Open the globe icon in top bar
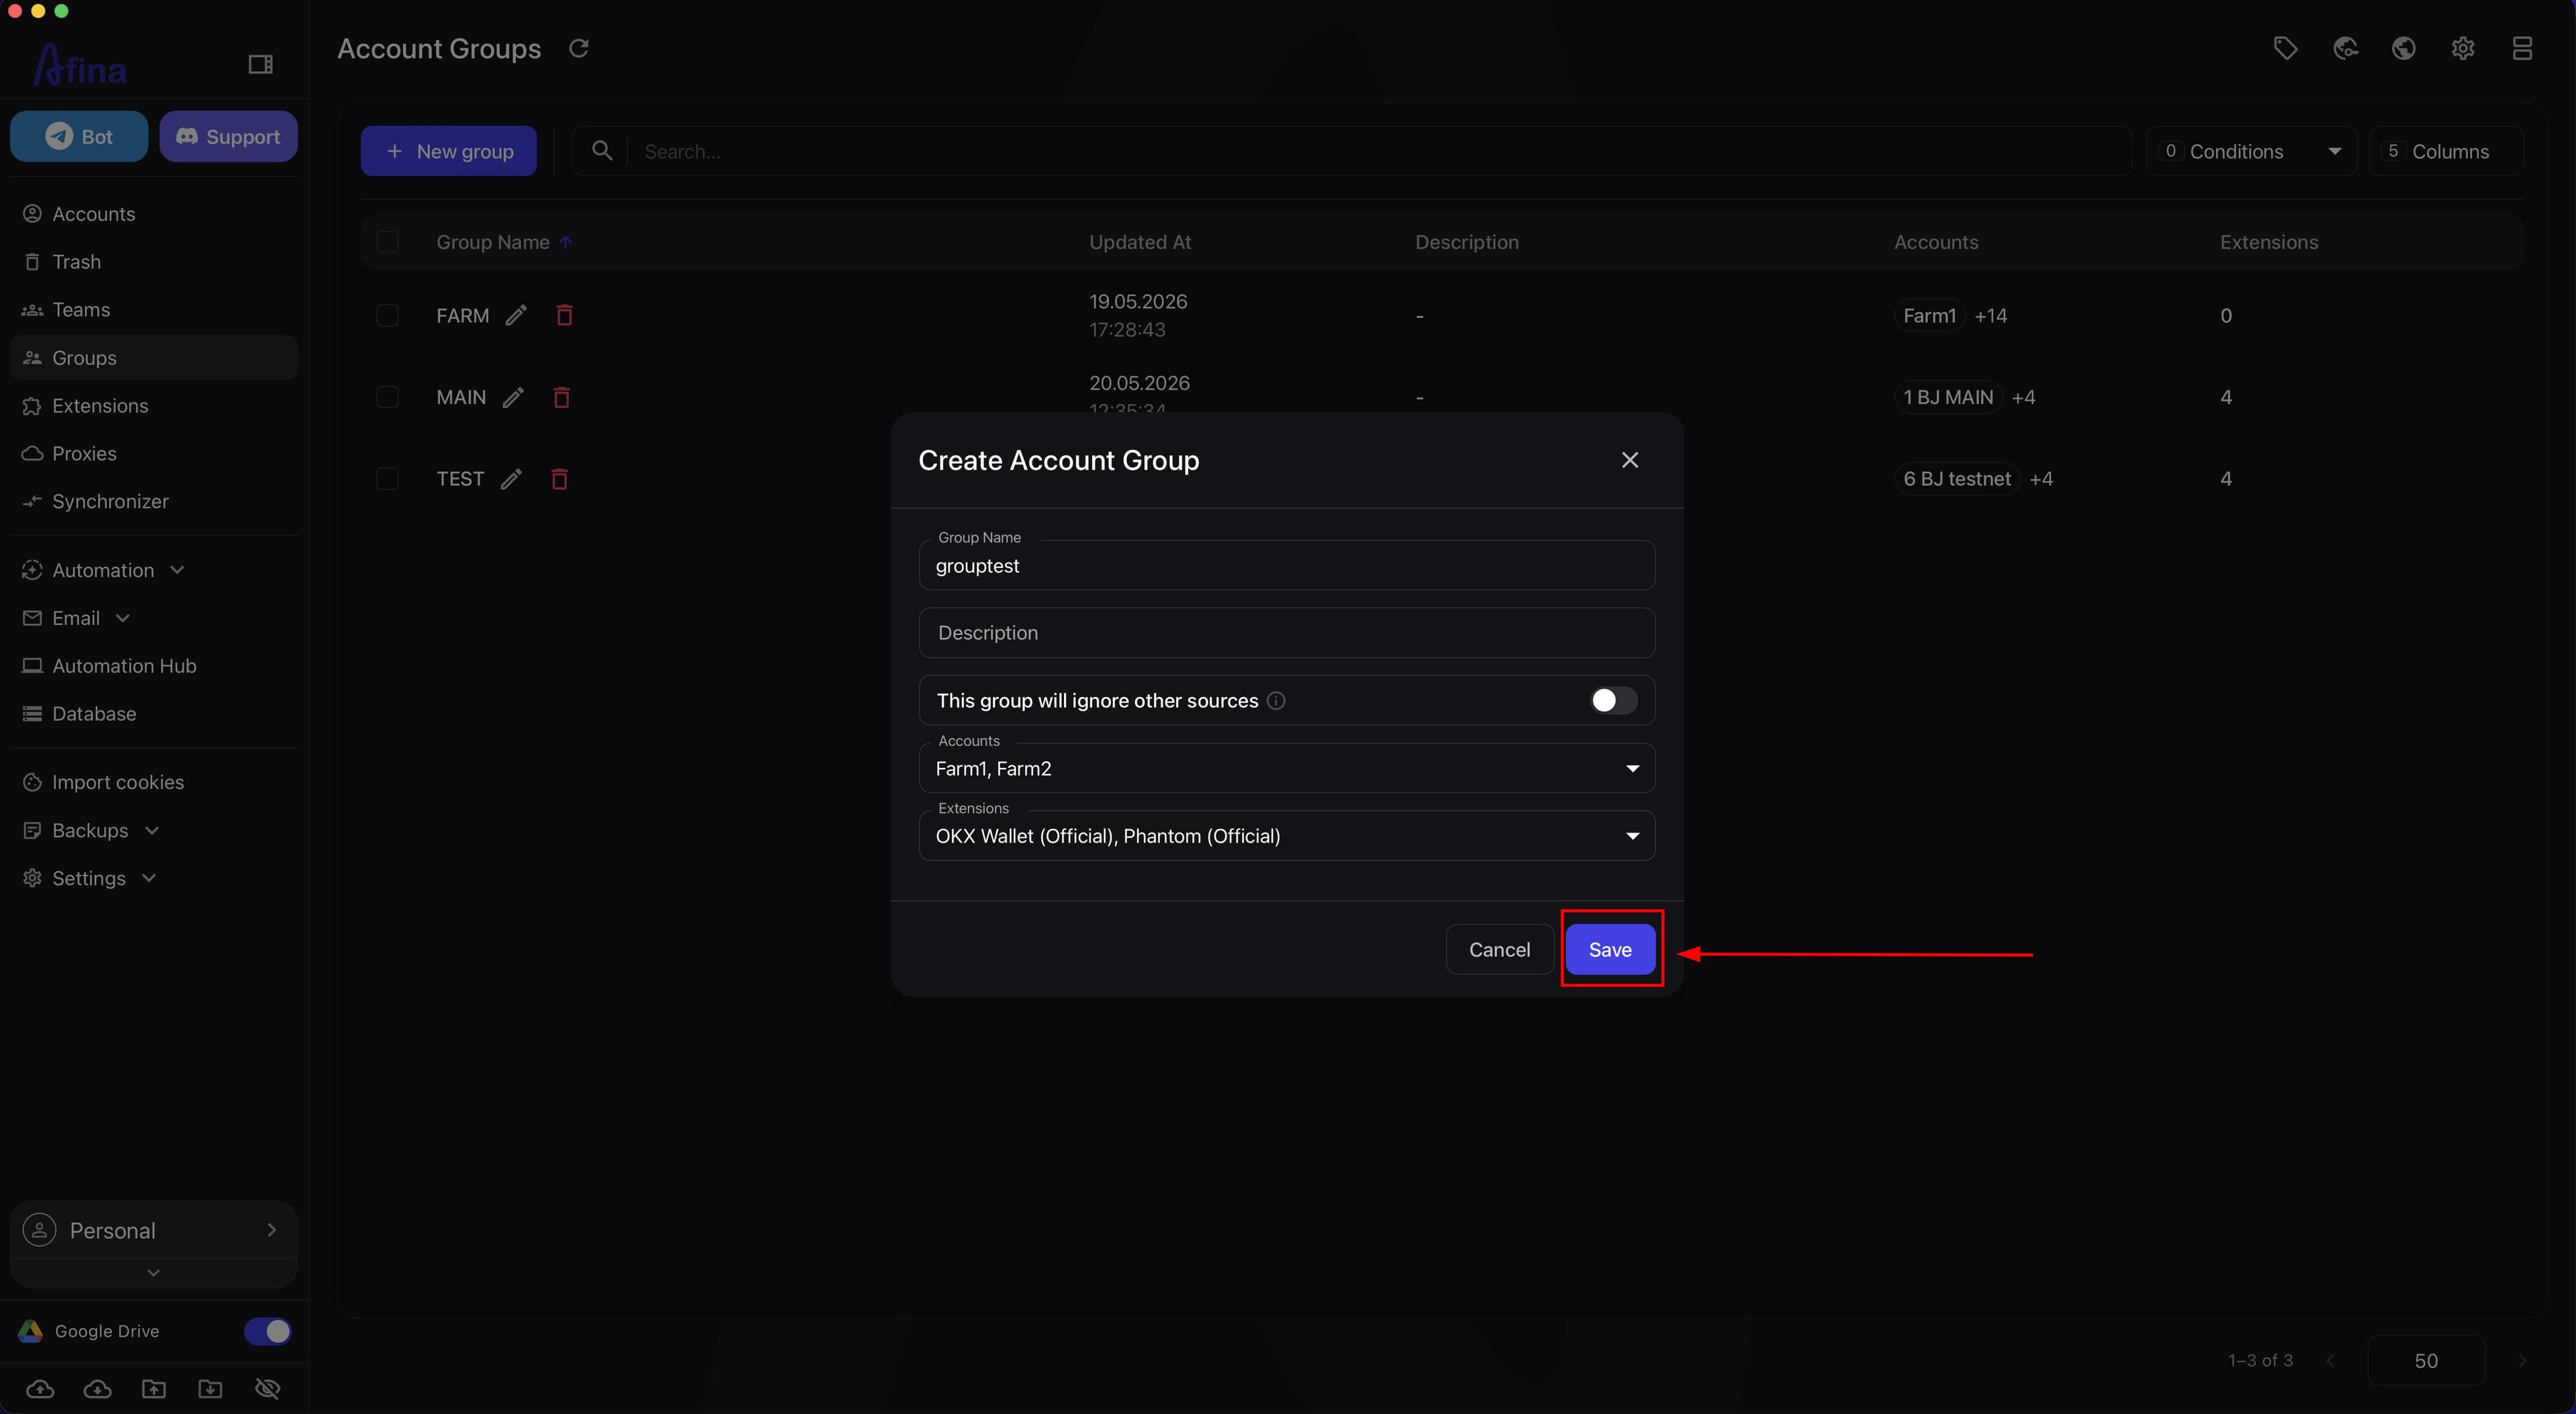Image resolution: width=2576 pixels, height=1414 pixels. point(2404,48)
